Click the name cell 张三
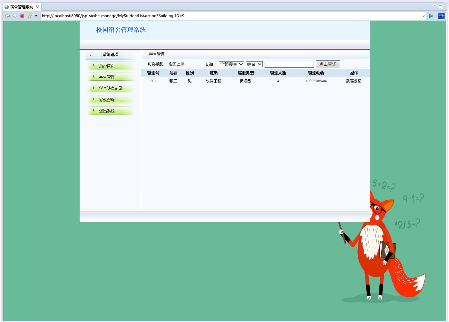Viewport: 449px width, 322px height. click(173, 81)
